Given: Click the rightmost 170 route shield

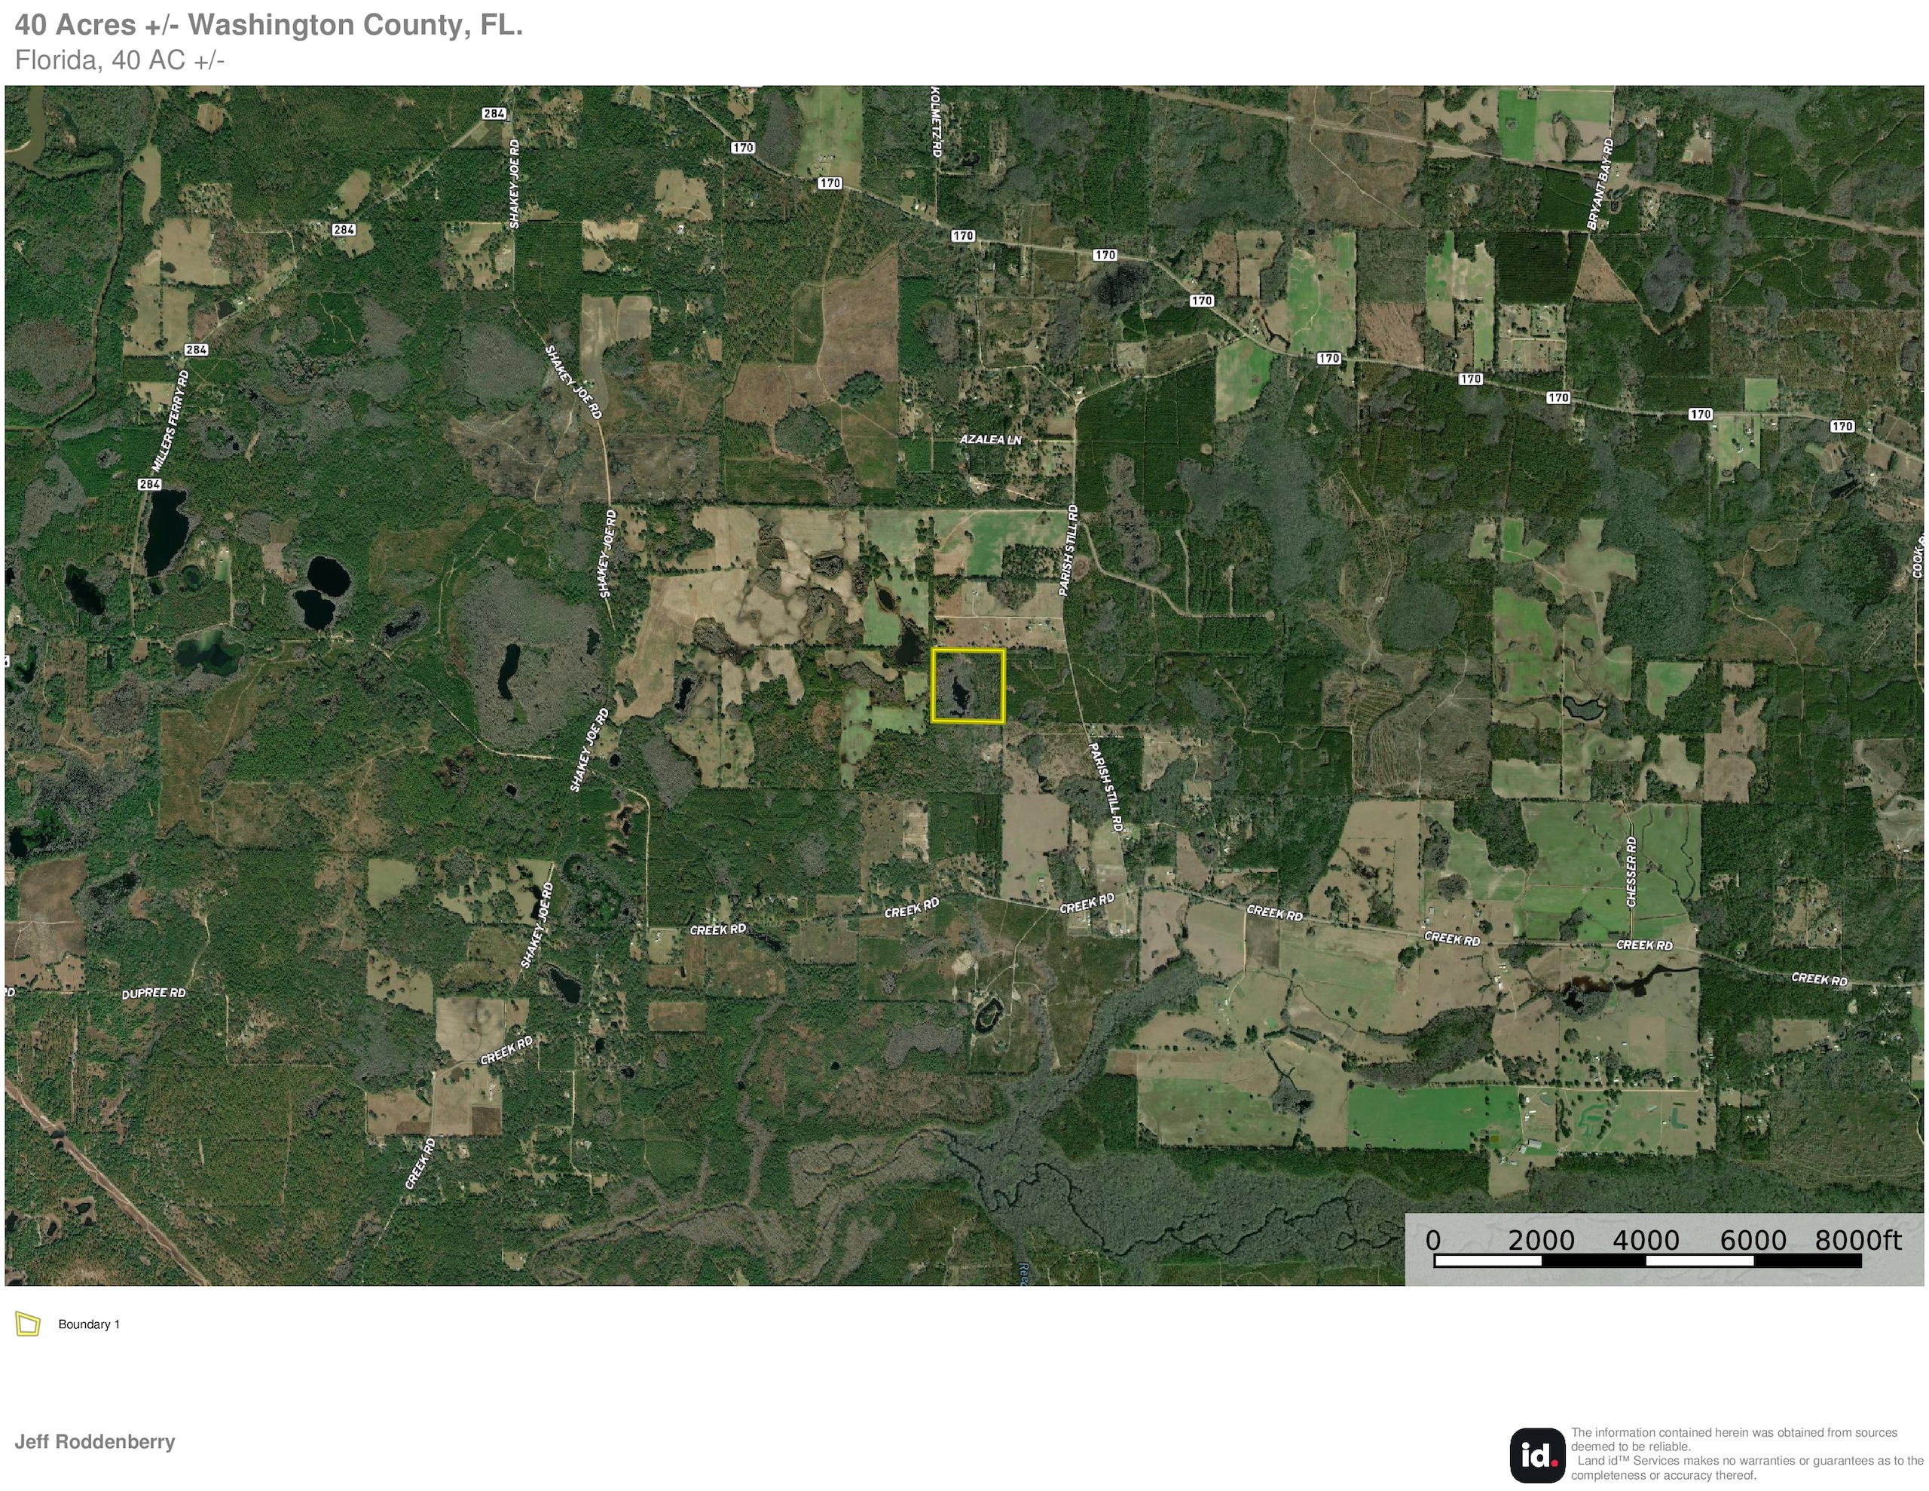Looking at the screenshot, I should 1842,426.
